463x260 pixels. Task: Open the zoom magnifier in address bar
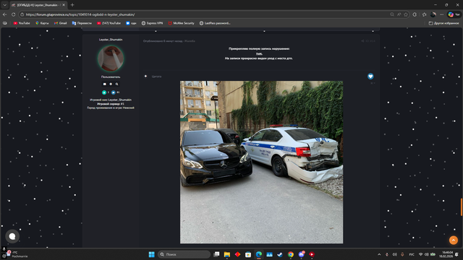[392, 14]
